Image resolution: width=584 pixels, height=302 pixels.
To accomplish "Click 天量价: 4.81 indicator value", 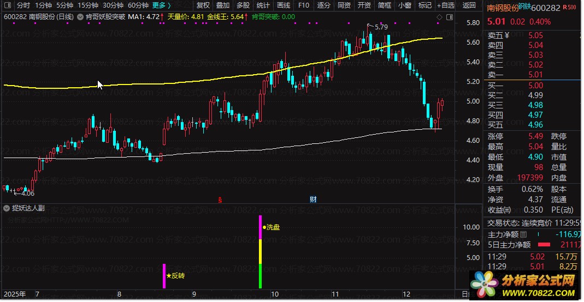I will [x=186, y=17].
